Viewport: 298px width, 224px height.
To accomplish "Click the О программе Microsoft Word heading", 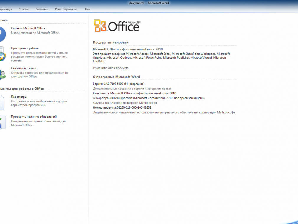I will [x=116, y=77].
